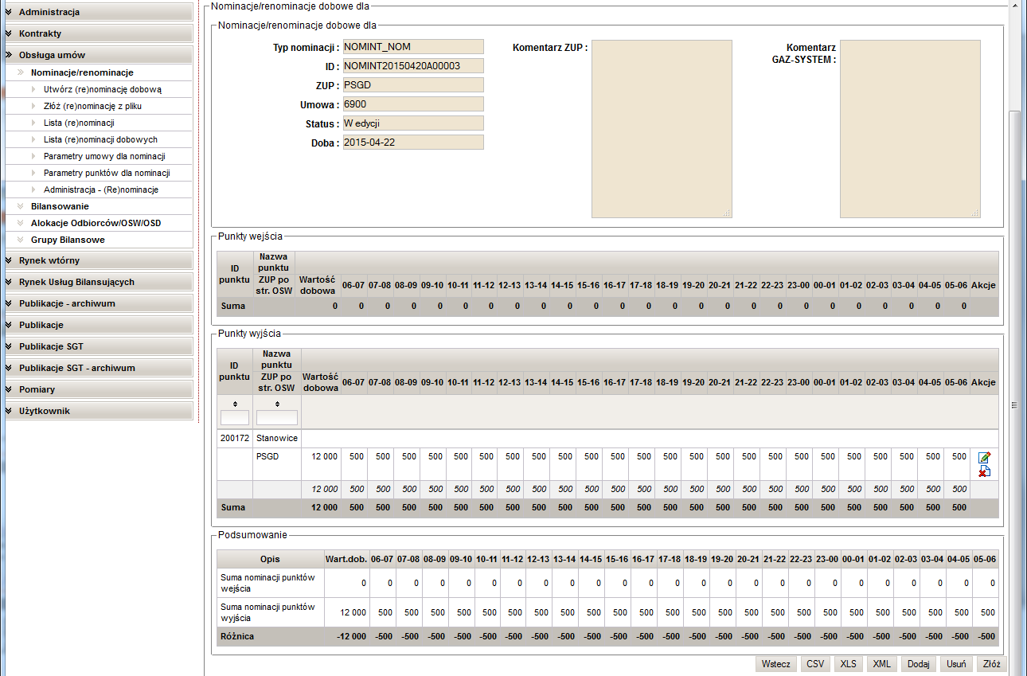
Task: Click the Akcje header in Punkty wyjścia
Action: 983,382
